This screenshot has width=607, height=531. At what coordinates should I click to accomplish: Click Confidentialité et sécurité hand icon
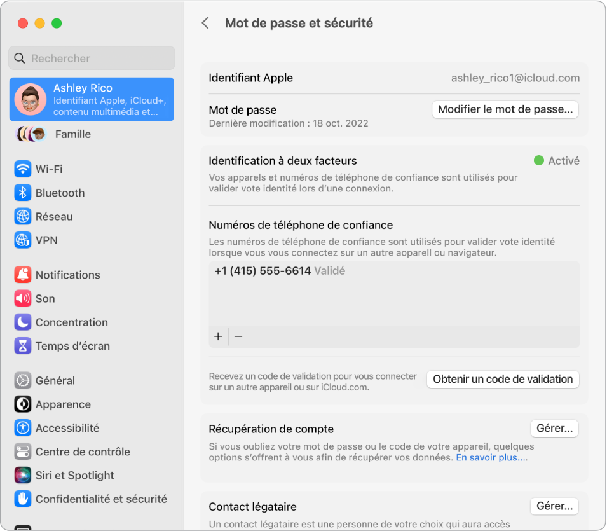(23, 499)
